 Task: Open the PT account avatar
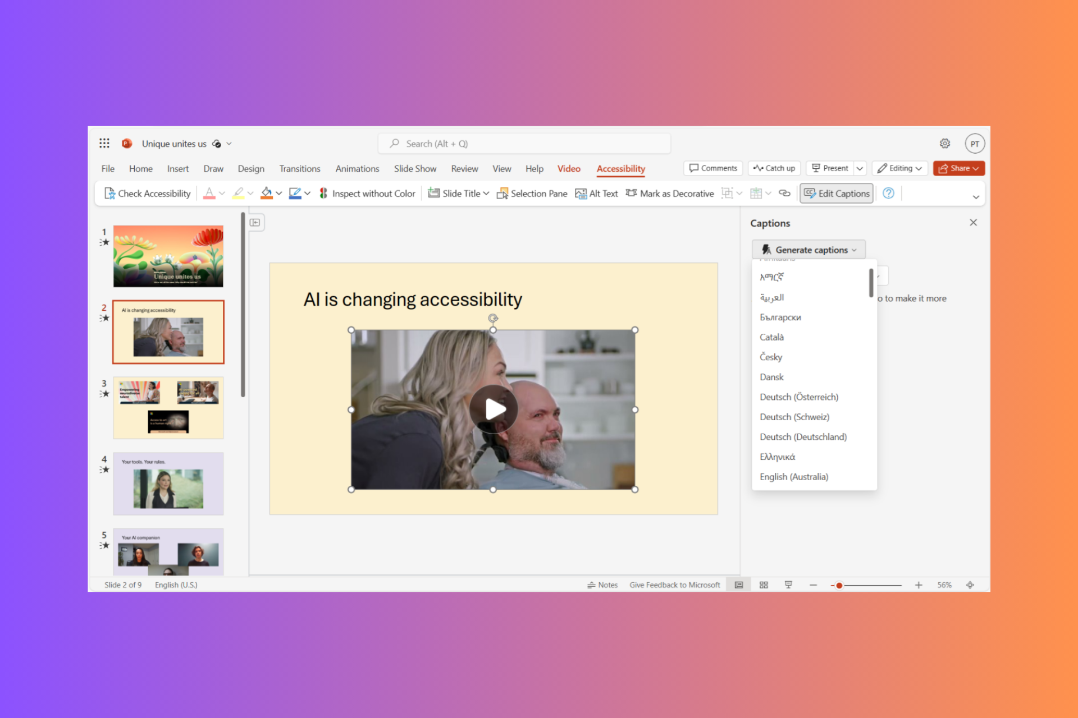(x=975, y=144)
